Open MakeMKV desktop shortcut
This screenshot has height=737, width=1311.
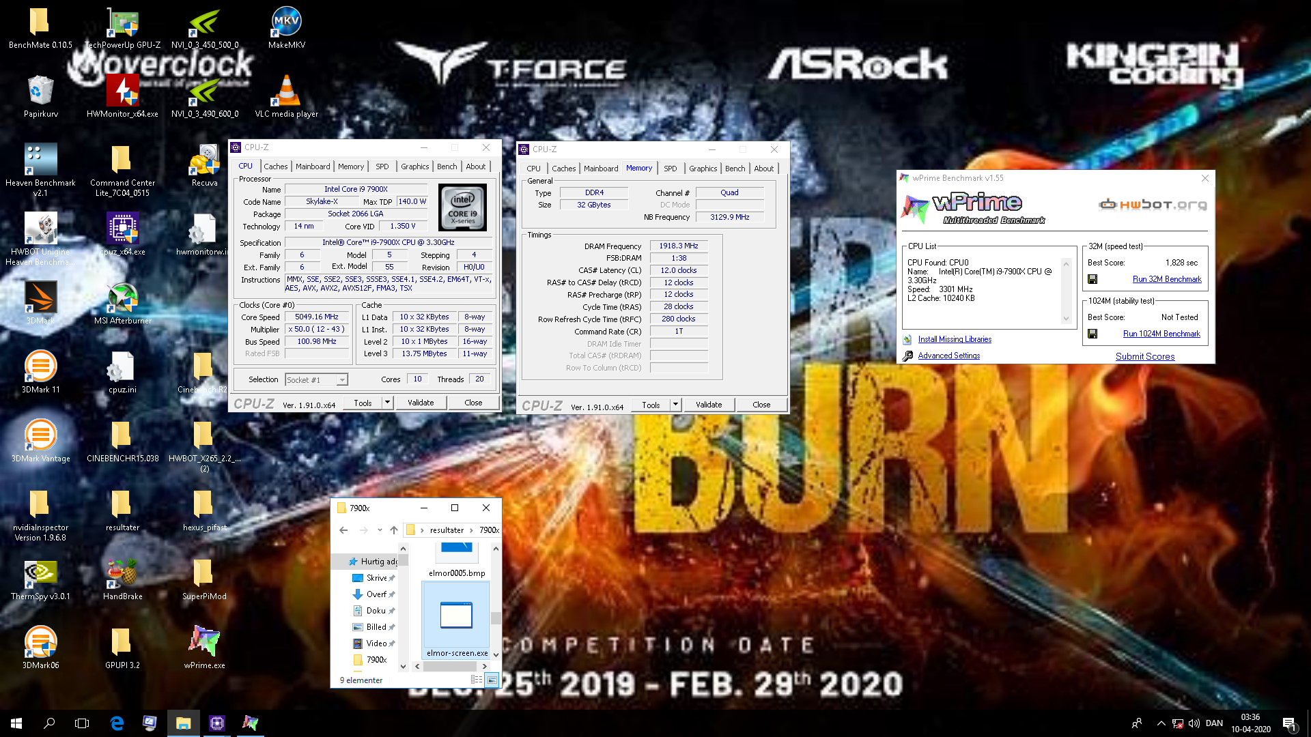pyautogui.click(x=287, y=29)
